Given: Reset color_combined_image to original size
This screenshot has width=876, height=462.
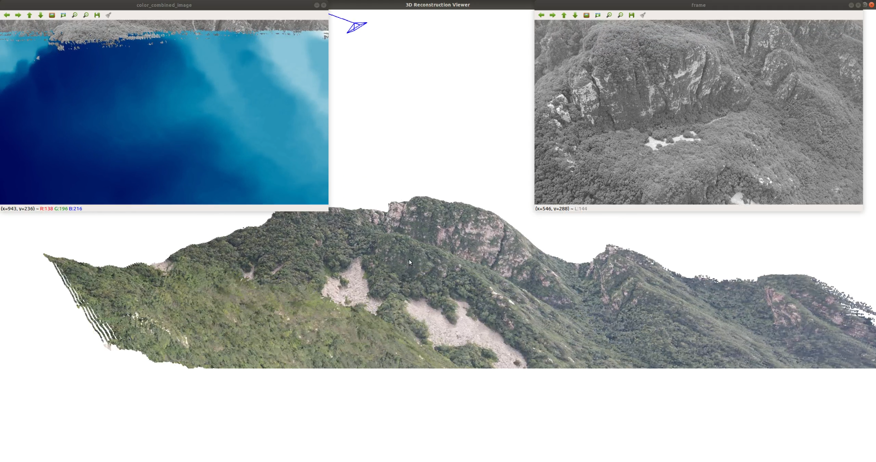Looking at the screenshot, I should (52, 15).
